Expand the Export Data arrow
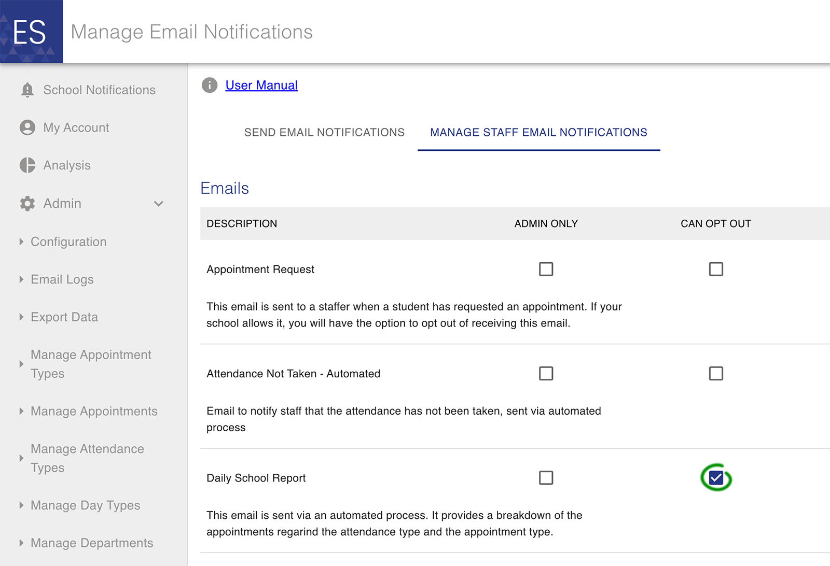The image size is (830, 566). [21, 317]
